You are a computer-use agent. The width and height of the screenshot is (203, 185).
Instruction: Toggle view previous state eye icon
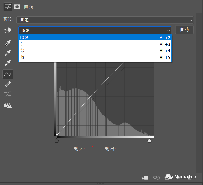pos(156,177)
